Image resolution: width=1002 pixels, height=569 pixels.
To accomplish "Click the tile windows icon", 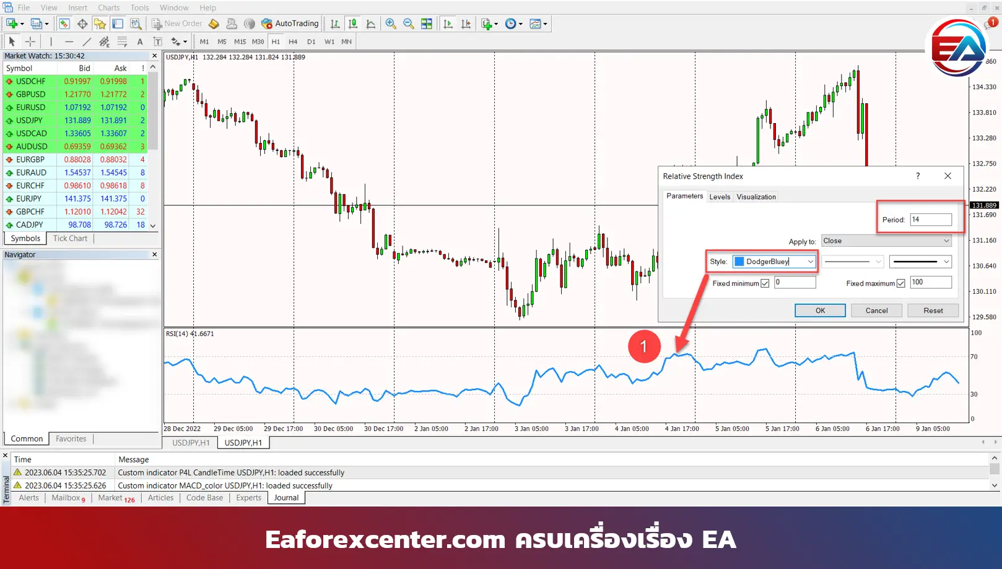I will coord(427,24).
